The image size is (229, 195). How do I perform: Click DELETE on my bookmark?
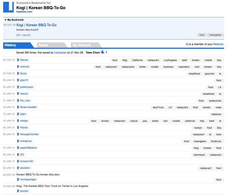[x=27, y=35]
